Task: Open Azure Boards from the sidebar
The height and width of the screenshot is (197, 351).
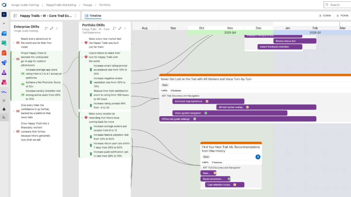Action: point(4,43)
